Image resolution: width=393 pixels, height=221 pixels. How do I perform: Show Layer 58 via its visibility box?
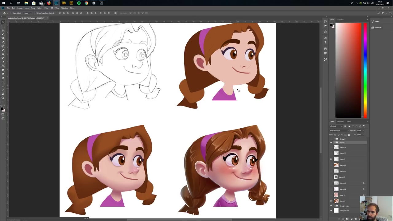(x=331, y=147)
